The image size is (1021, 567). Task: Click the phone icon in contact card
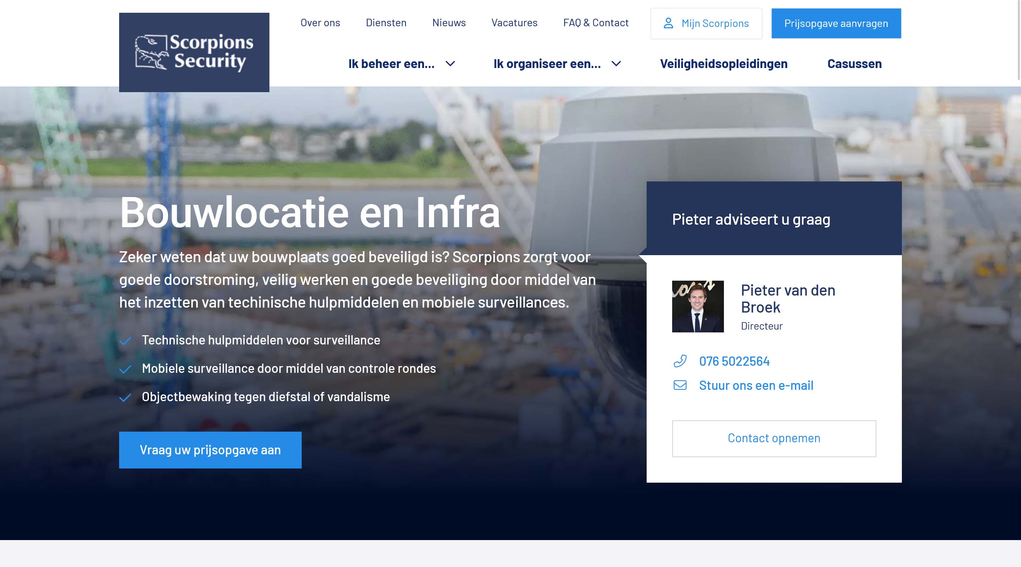[x=680, y=361]
